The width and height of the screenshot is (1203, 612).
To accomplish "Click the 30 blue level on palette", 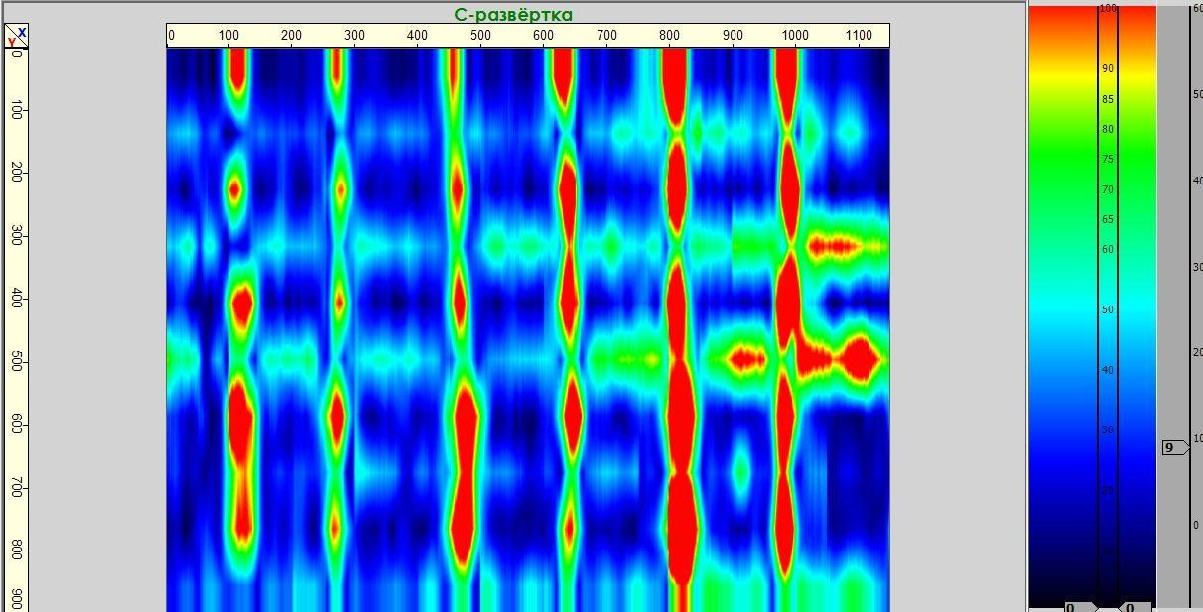I will (1107, 429).
